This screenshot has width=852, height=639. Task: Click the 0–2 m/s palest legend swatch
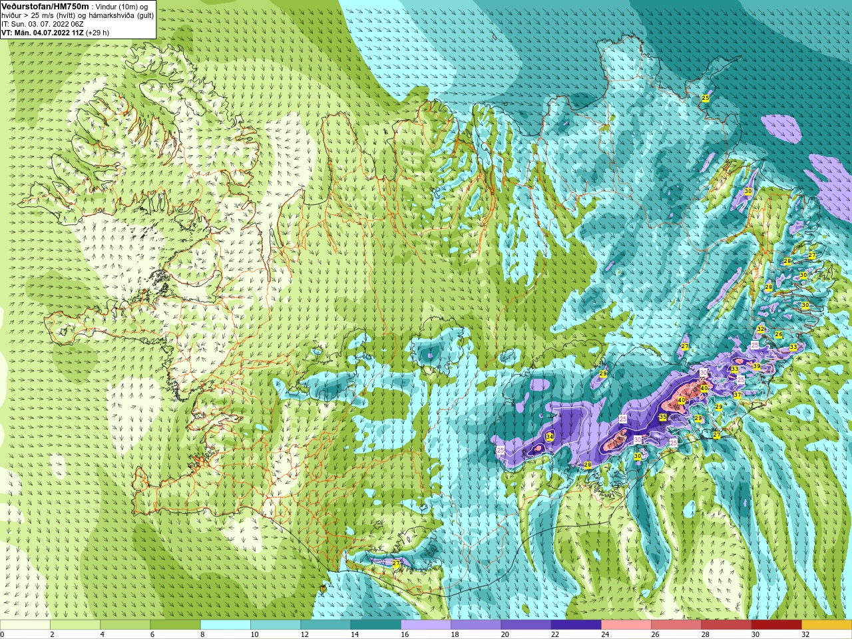(25, 625)
